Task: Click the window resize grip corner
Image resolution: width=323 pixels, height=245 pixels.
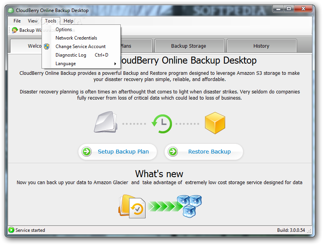Action: coord(309,231)
